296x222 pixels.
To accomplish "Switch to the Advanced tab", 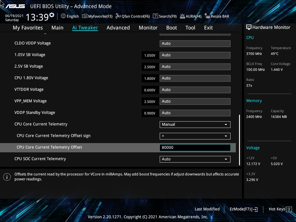I will click(118, 27).
